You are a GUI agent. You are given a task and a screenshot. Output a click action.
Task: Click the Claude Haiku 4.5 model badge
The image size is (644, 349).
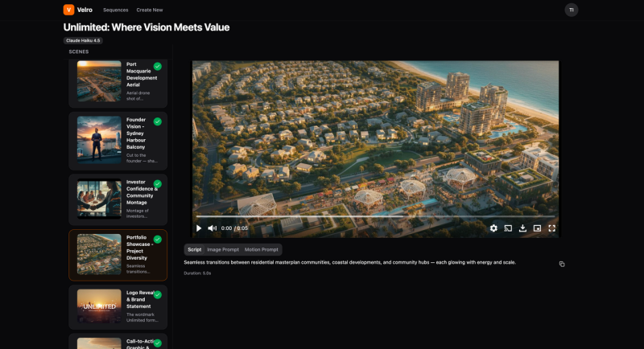[84, 40]
